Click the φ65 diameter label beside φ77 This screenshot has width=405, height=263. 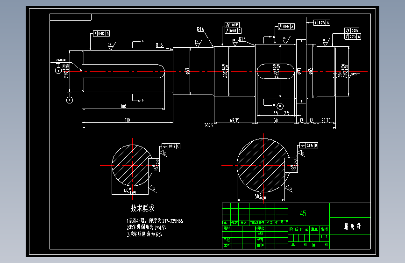tap(311, 71)
